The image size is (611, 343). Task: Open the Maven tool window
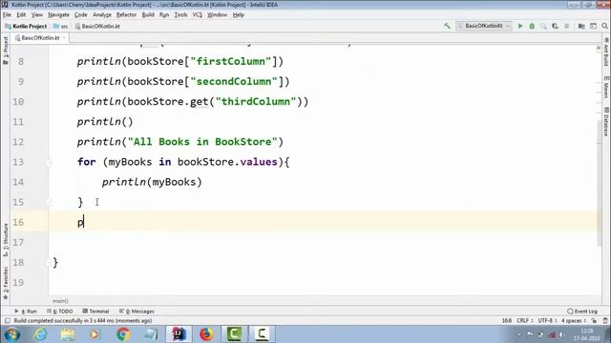click(x=606, y=87)
